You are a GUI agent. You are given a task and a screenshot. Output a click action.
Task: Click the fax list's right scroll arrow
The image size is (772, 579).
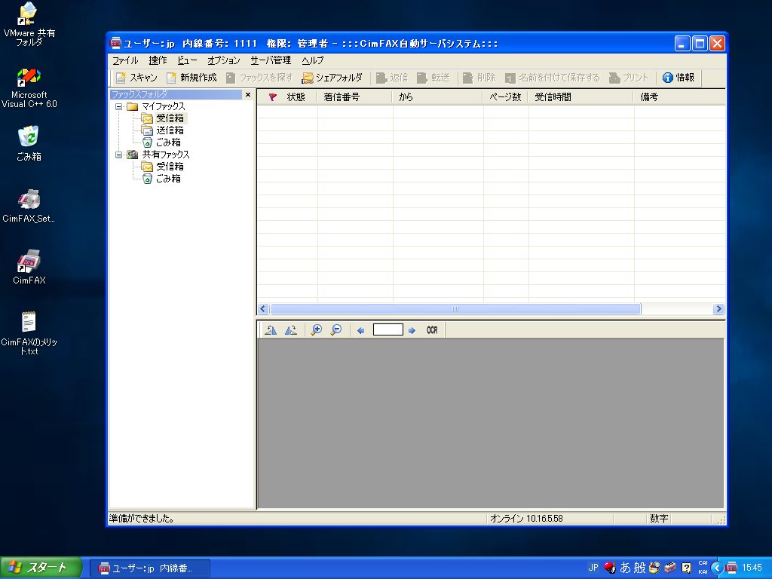click(x=718, y=308)
